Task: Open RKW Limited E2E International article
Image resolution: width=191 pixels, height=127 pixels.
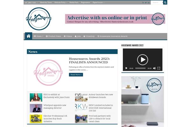Action: pyautogui.click(x=101, y=108)
